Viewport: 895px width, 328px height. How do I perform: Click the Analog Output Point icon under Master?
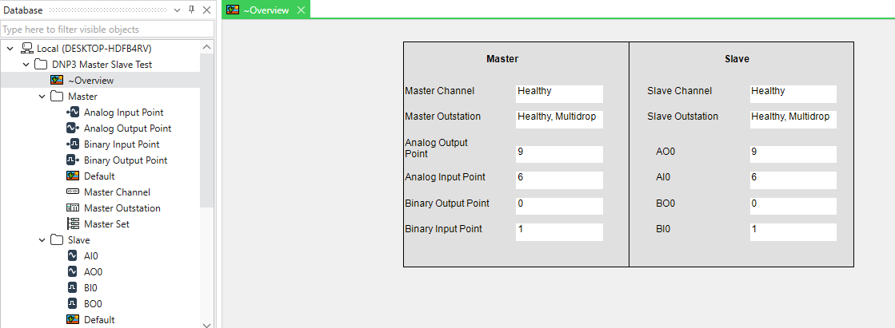(x=73, y=128)
